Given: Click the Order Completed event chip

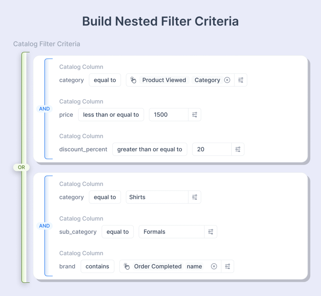Looking at the screenshot, I should pyautogui.click(x=158, y=266).
